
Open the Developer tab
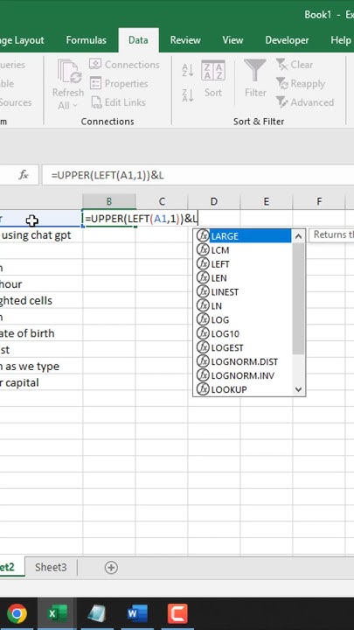pos(287,40)
